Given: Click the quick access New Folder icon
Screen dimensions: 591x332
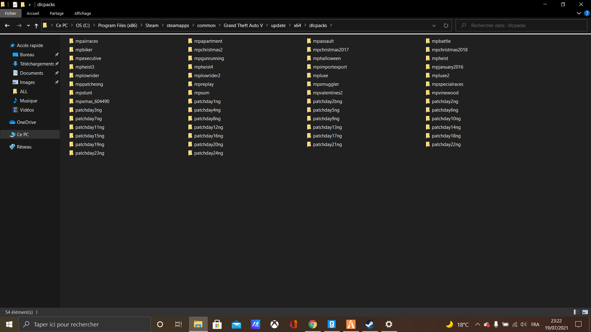Looking at the screenshot, I should pyautogui.click(x=22, y=4).
